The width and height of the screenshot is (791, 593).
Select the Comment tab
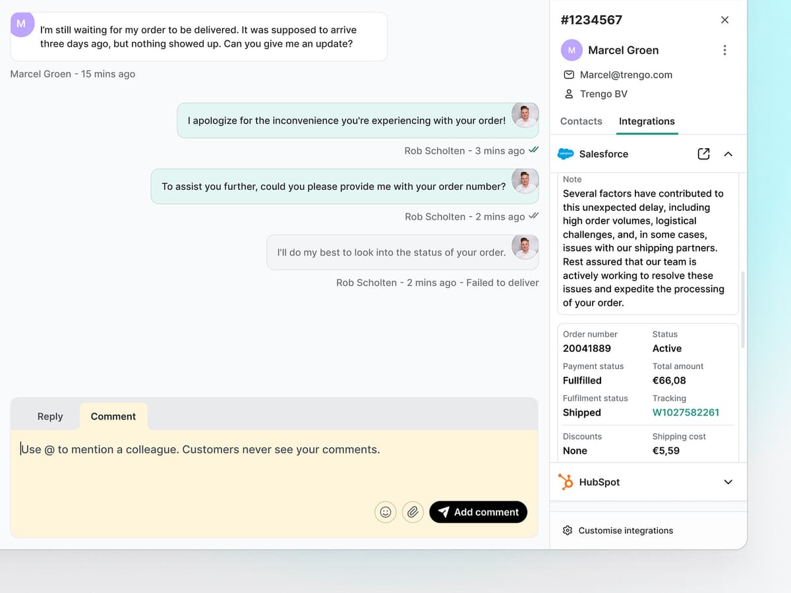pyautogui.click(x=113, y=416)
